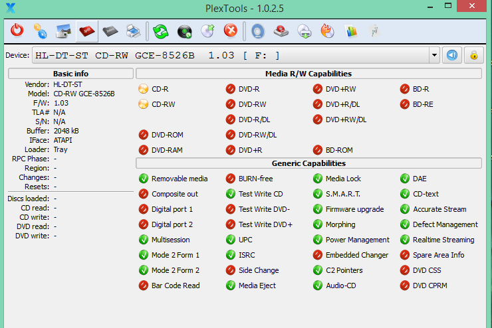This screenshot has width=492, height=328.
Task: Expand the Device dropdown arrow
Action: (x=434, y=55)
